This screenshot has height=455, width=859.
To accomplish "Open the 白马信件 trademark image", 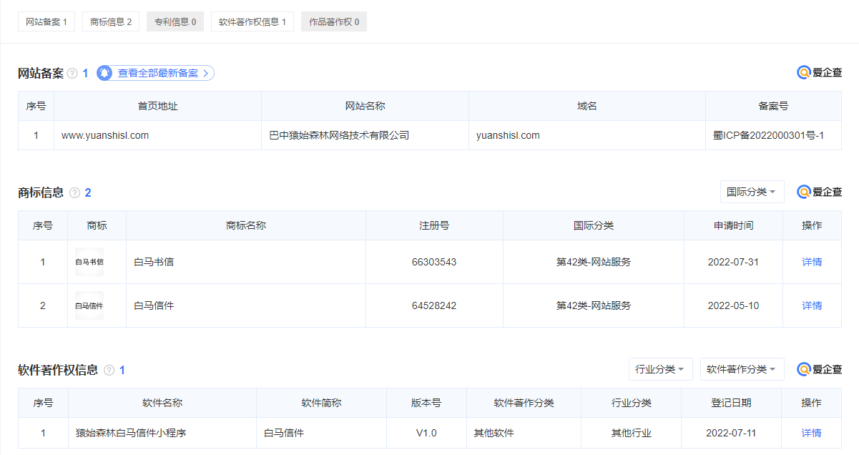I will click(89, 305).
